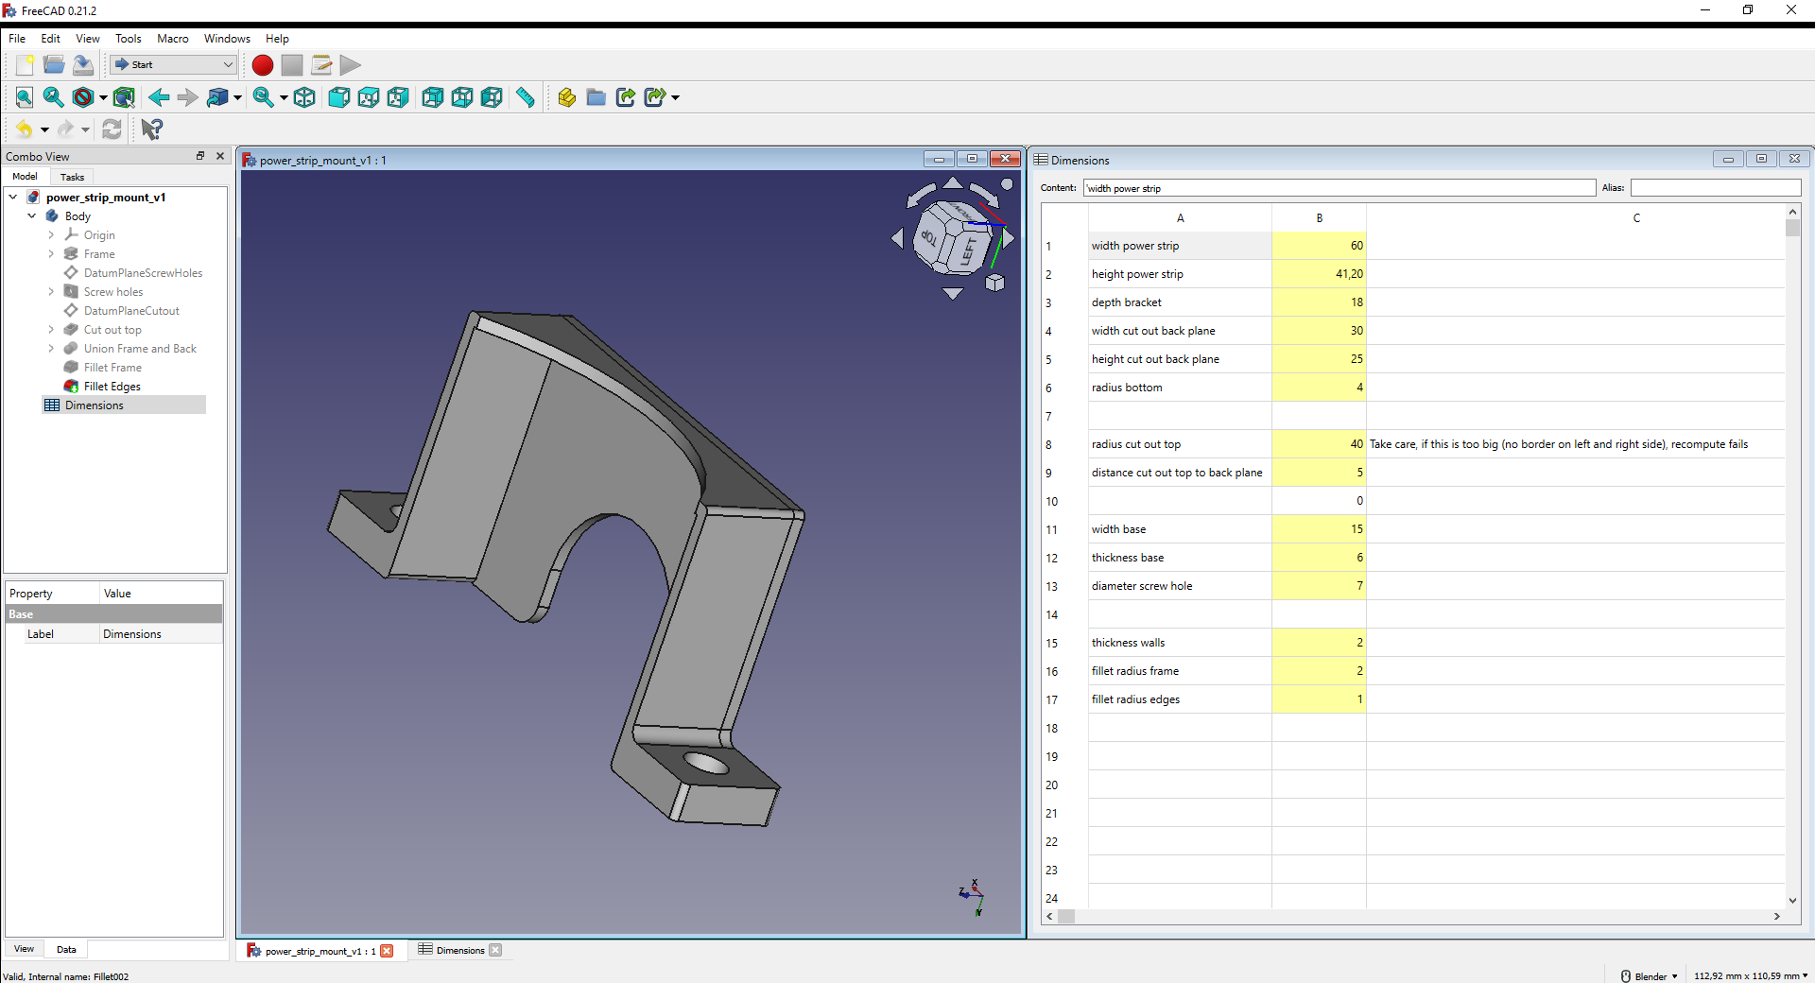Click the spreadsheet Content input field

(x=1339, y=188)
